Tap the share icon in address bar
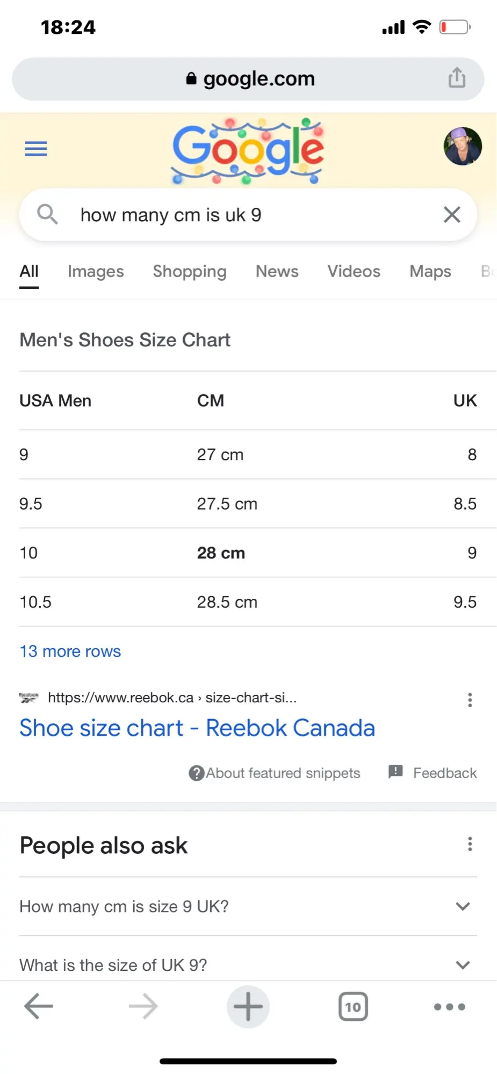Screen dimensions: 497x1074 457,78
